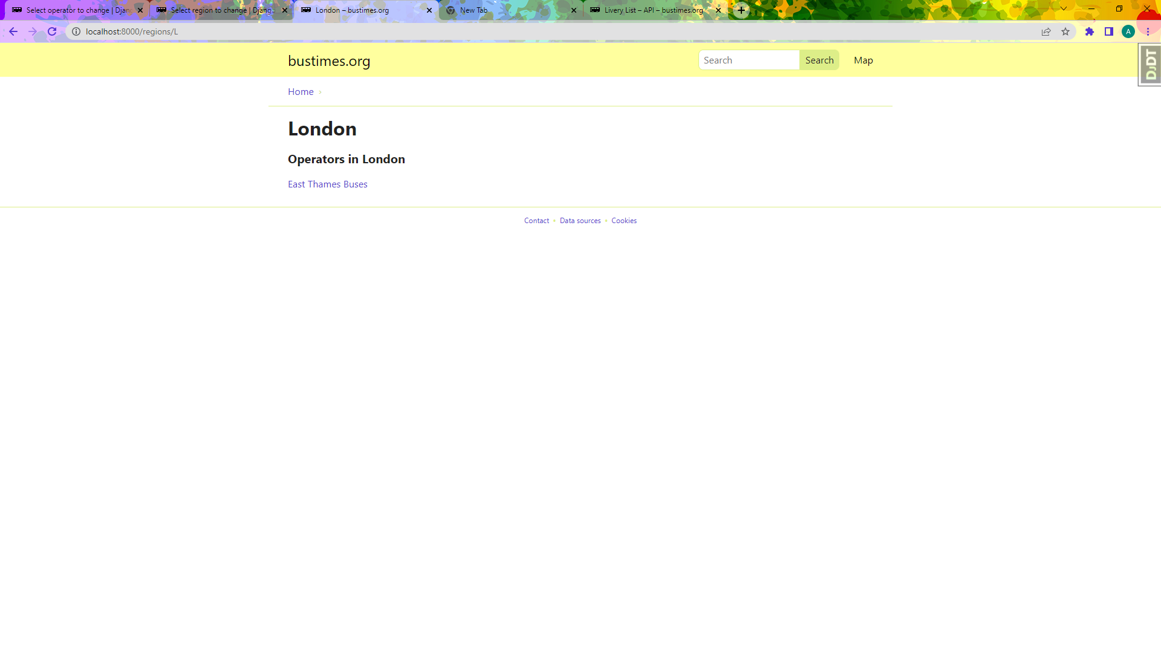Expand the tab search dropdown arrow
This screenshot has height=653, width=1161.
click(1064, 9)
